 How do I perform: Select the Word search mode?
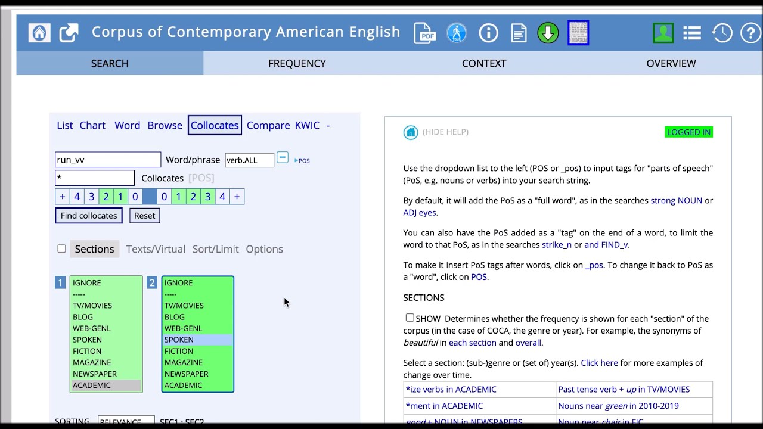click(x=128, y=125)
